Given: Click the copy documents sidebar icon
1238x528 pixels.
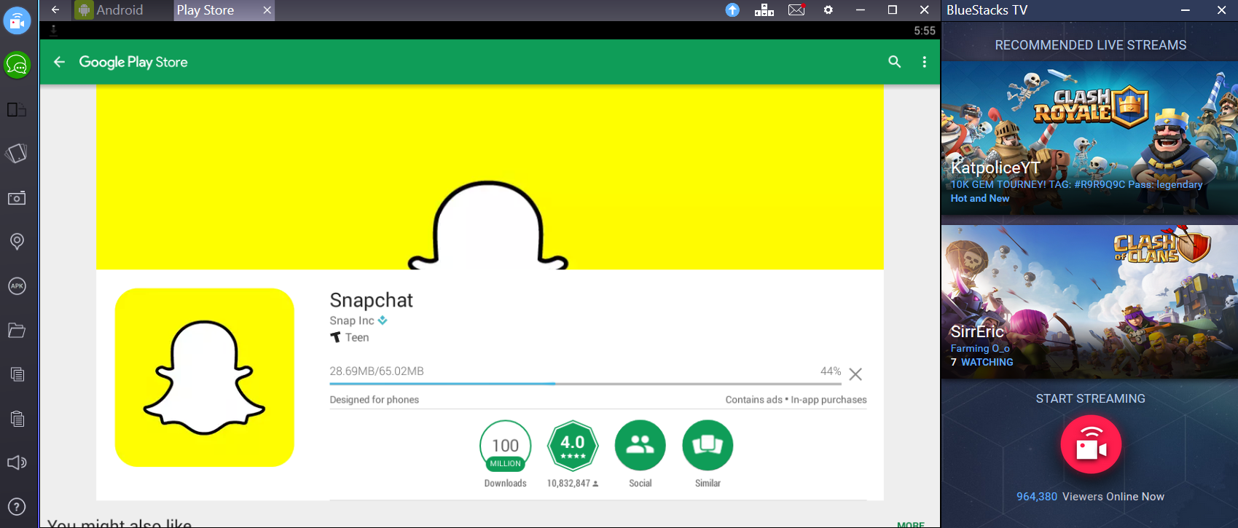Looking at the screenshot, I should (17, 374).
